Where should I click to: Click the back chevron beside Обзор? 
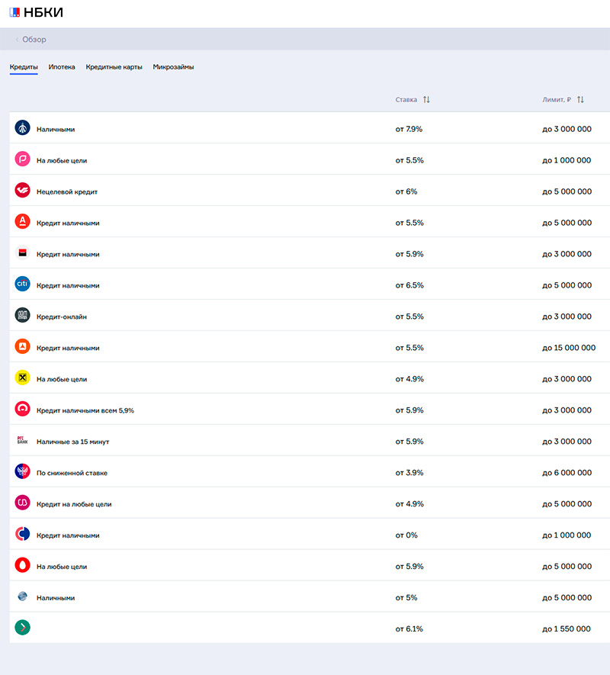(17, 40)
